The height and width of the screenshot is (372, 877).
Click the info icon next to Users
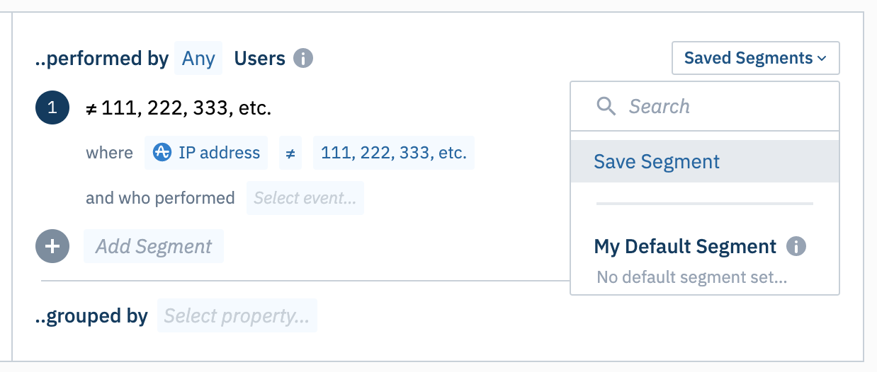(x=303, y=58)
